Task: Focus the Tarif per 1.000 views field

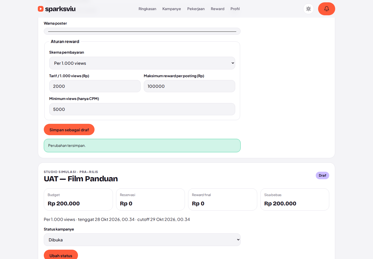Action: pos(95,86)
